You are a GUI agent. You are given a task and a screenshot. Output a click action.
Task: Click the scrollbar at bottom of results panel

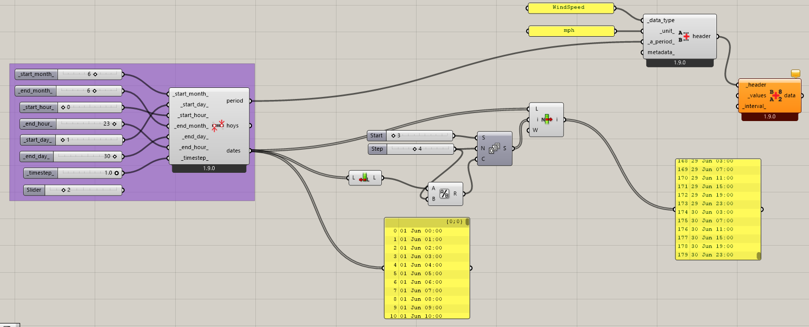pyautogui.click(x=759, y=256)
